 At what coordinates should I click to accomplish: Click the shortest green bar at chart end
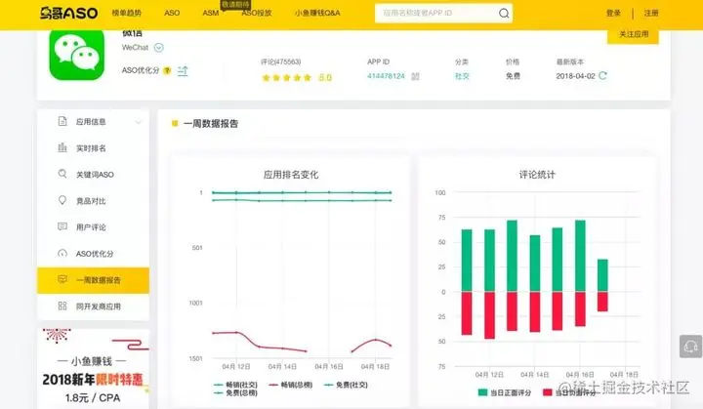602,275
